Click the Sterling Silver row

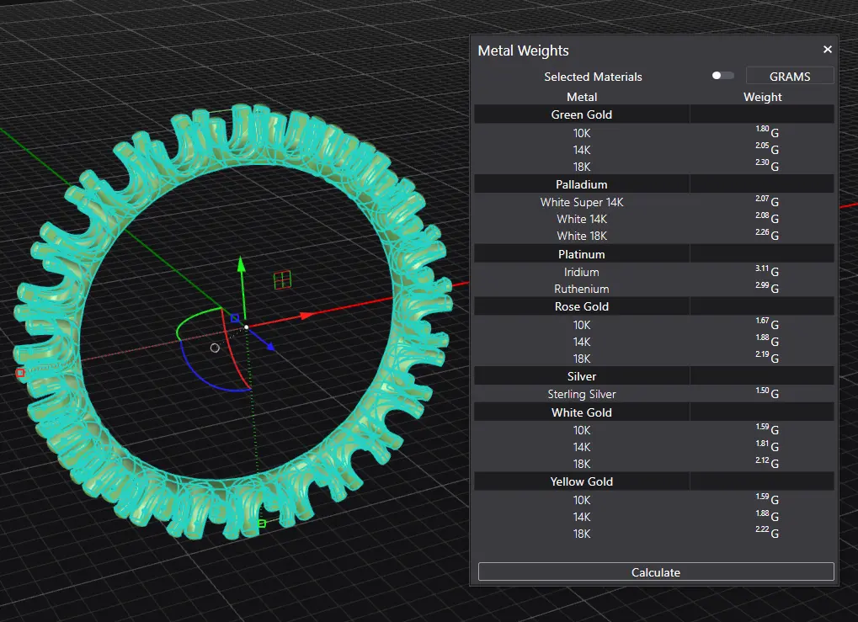pos(654,394)
